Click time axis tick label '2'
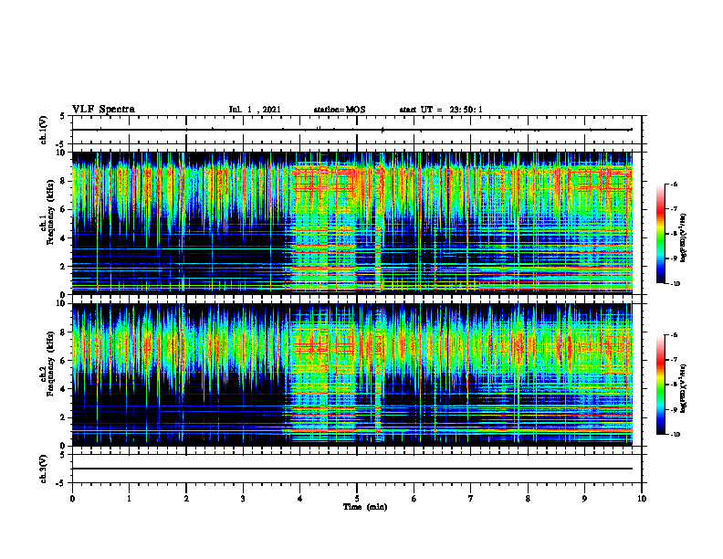The width and height of the screenshot is (723, 559). coord(186,499)
